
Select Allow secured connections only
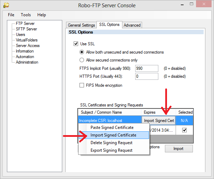pos(82,60)
